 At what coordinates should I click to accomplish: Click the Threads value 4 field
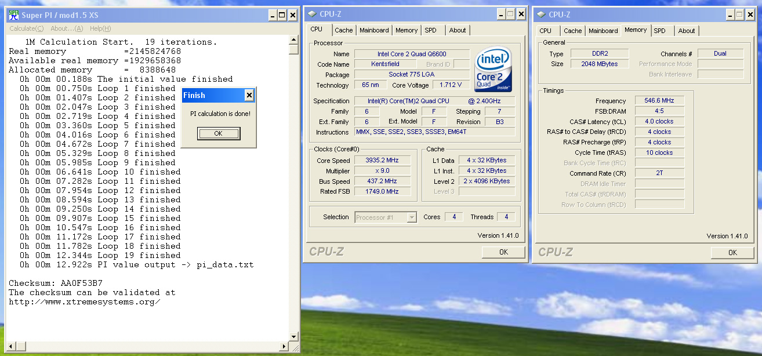click(506, 217)
